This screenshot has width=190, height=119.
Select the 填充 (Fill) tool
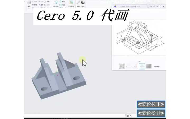point(62,2)
